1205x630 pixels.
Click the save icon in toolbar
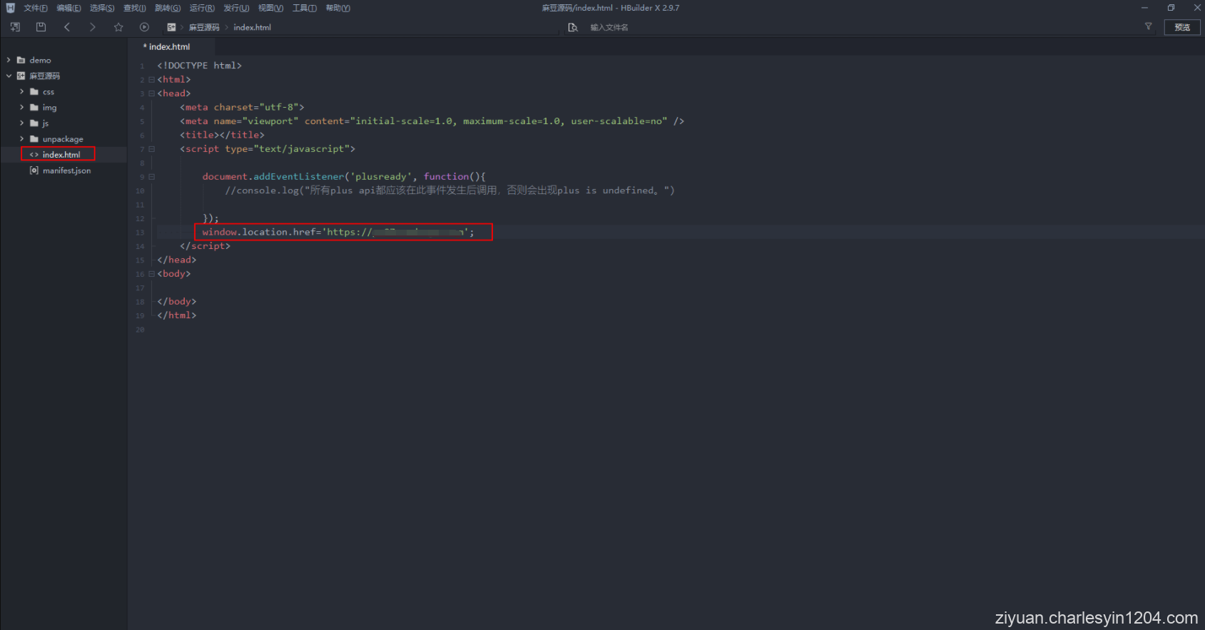coord(41,27)
